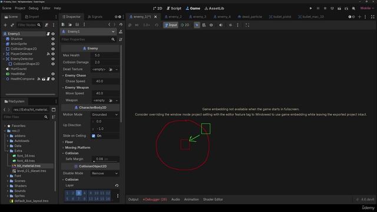
Task: Open the attached script icon on Enemy1
Action: [48, 34]
